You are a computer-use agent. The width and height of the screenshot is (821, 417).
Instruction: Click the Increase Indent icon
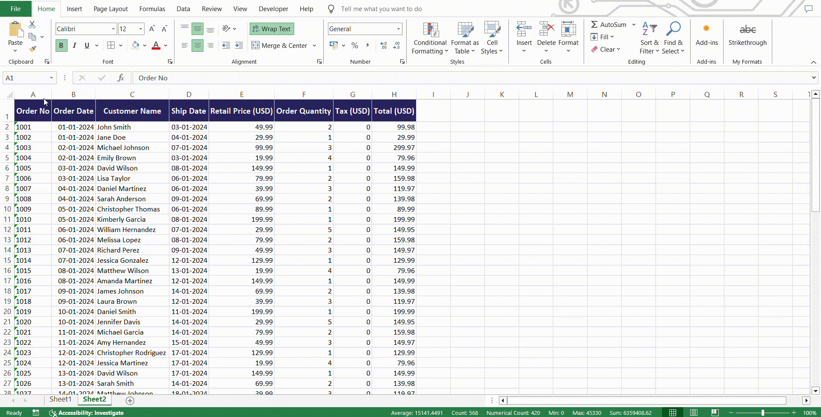tap(239, 45)
